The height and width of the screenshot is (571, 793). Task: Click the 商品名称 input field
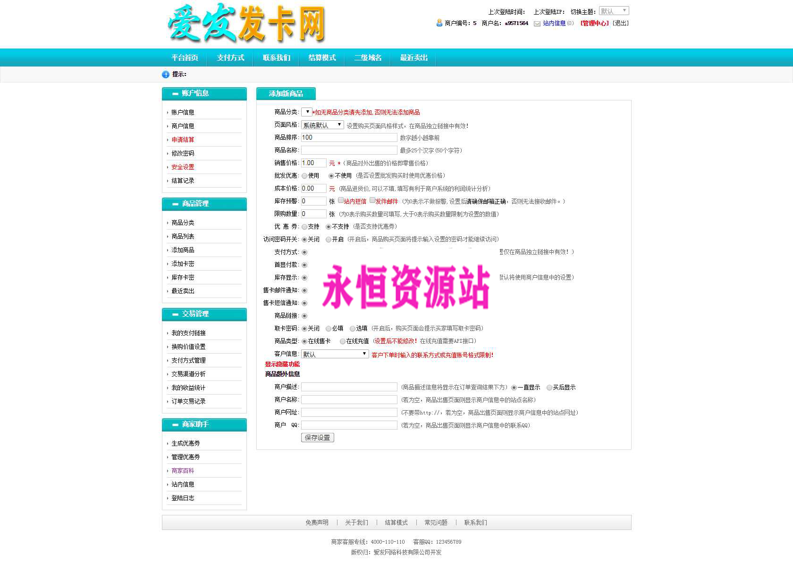point(349,150)
